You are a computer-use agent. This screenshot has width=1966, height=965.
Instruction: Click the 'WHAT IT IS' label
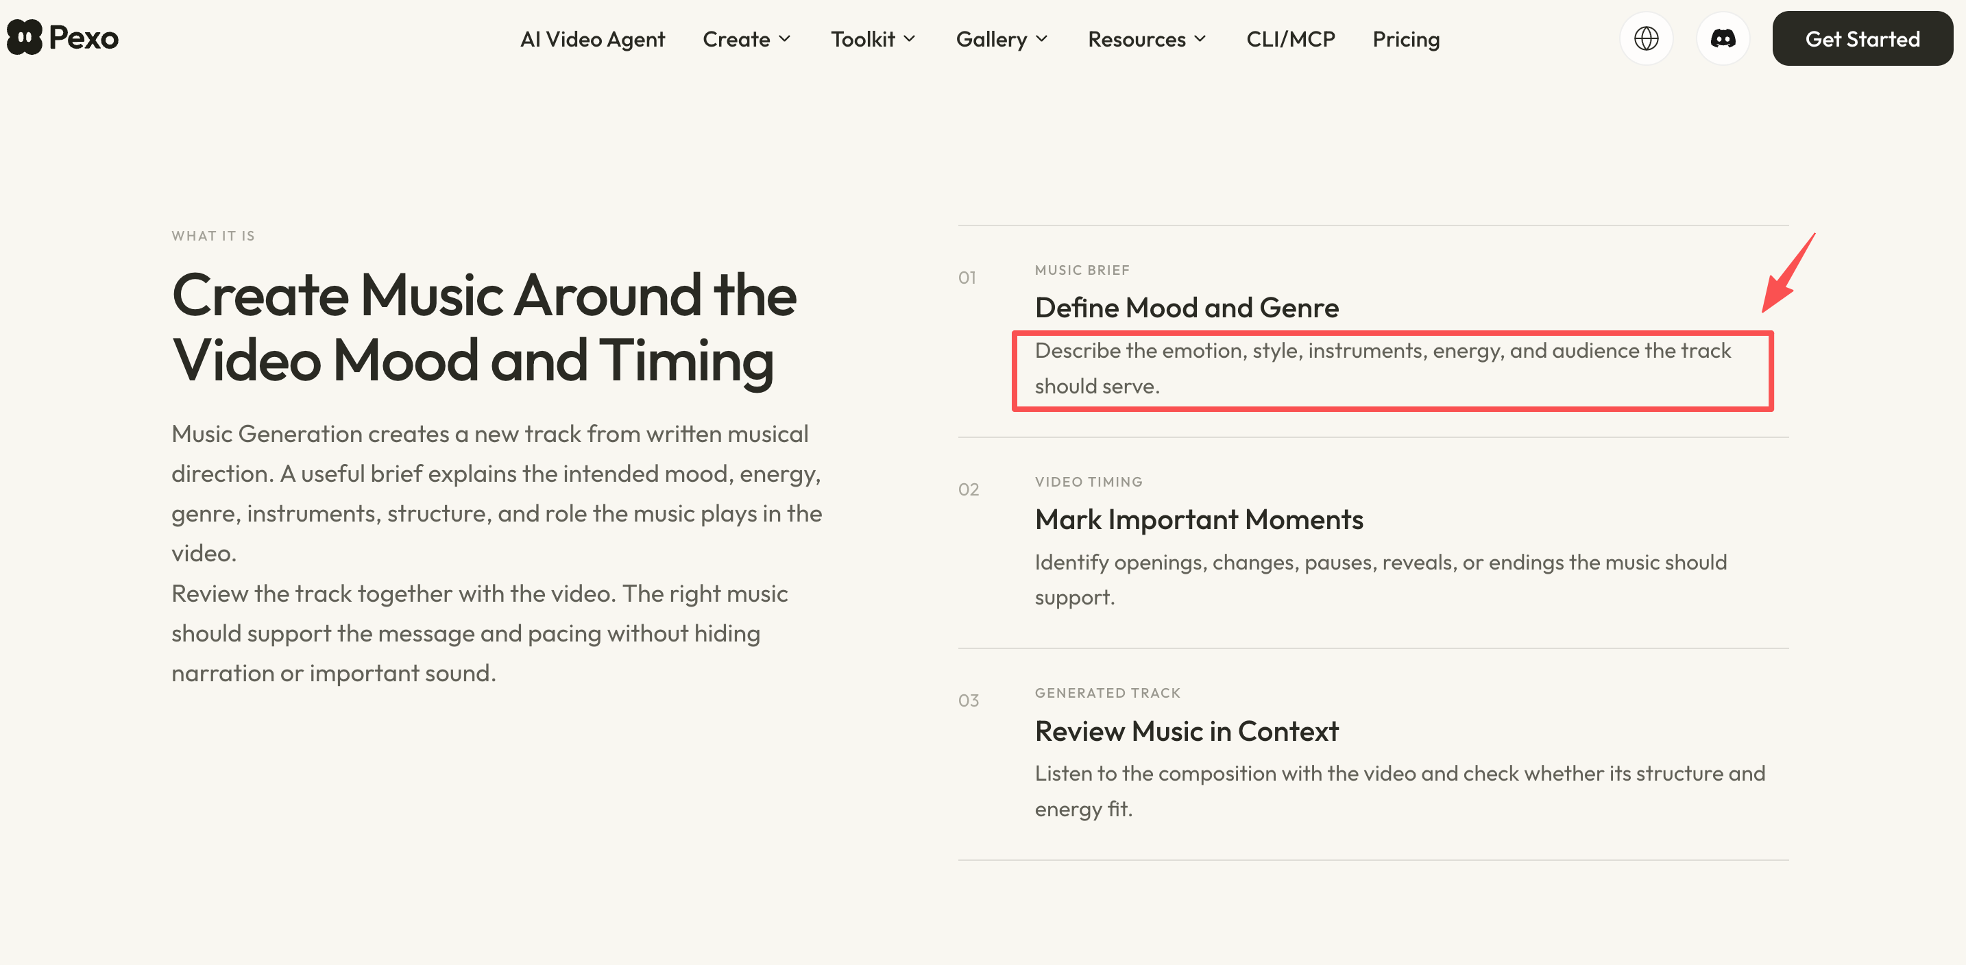tap(213, 236)
